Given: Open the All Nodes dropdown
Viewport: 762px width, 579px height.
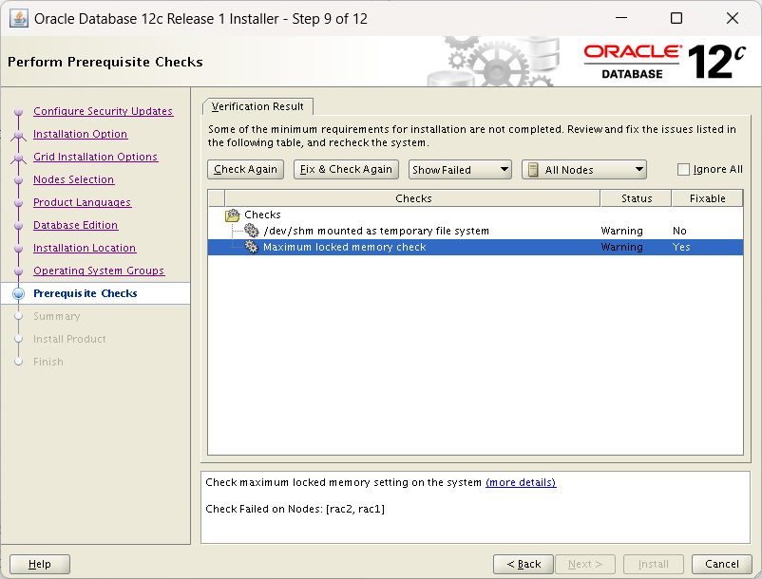Looking at the screenshot, I should coord(583,170).
